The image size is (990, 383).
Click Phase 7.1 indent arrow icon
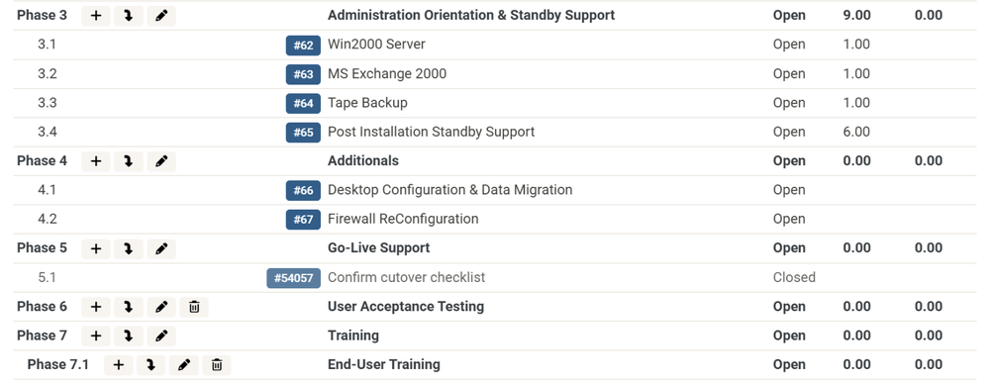click(x=151, y=365)
